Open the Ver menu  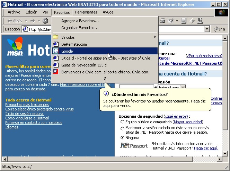45,12
